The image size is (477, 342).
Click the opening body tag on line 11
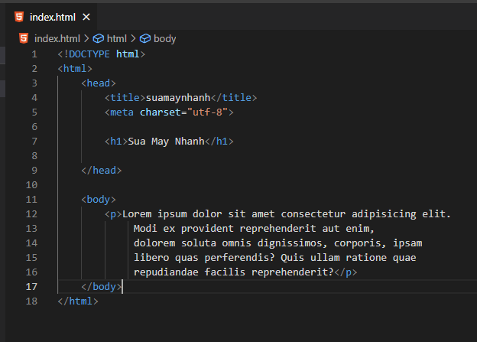click(99, 200)
